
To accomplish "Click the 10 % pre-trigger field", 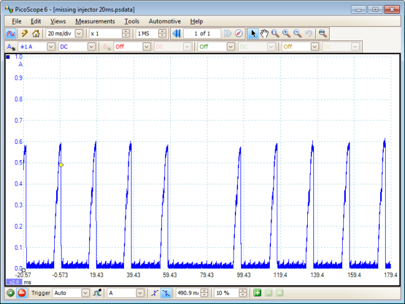I will tap(224, 293).
